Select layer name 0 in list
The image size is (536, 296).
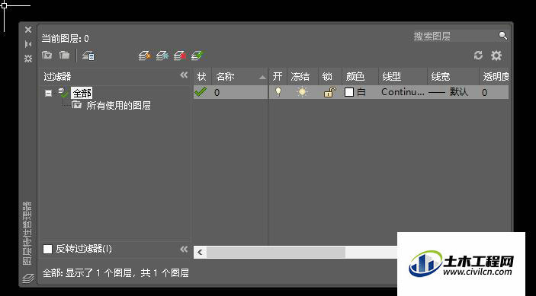[217, 92]
